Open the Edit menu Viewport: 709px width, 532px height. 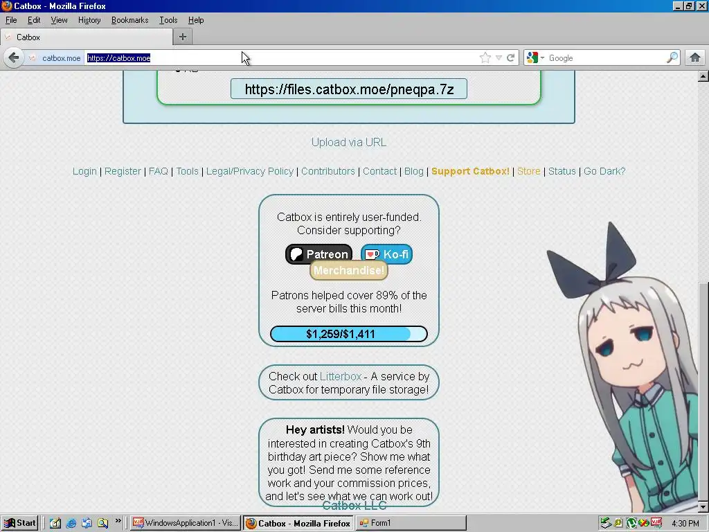[34, 20]
